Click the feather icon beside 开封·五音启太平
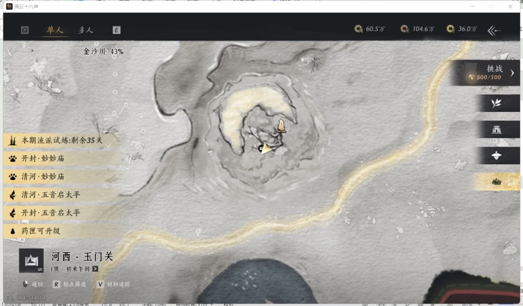Image resolution: width=523 pixels, height=306 pixels. pyautogui.click(x=13, y=213)
